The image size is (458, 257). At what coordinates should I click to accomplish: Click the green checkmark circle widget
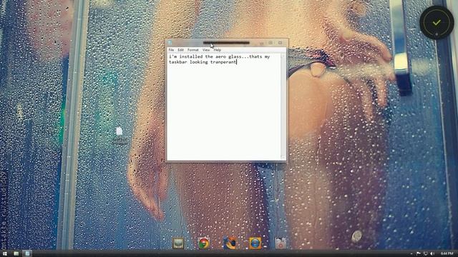pos(437,22)
